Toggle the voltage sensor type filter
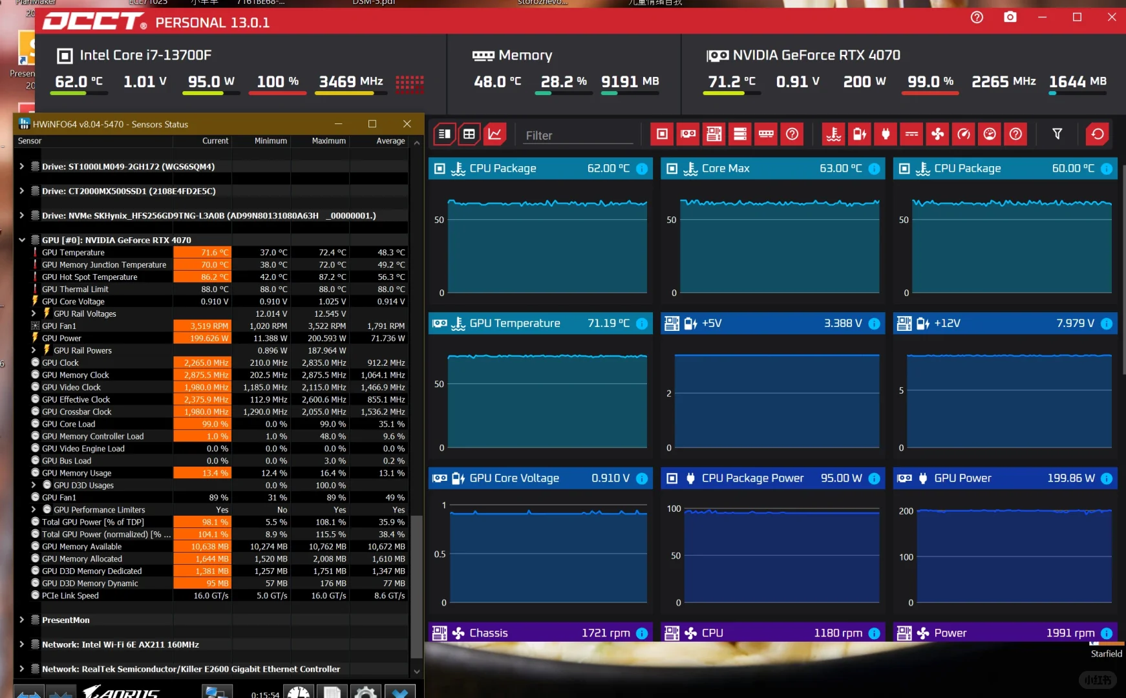The height and width of the screenshot is (698, 1126). point(860,134)
